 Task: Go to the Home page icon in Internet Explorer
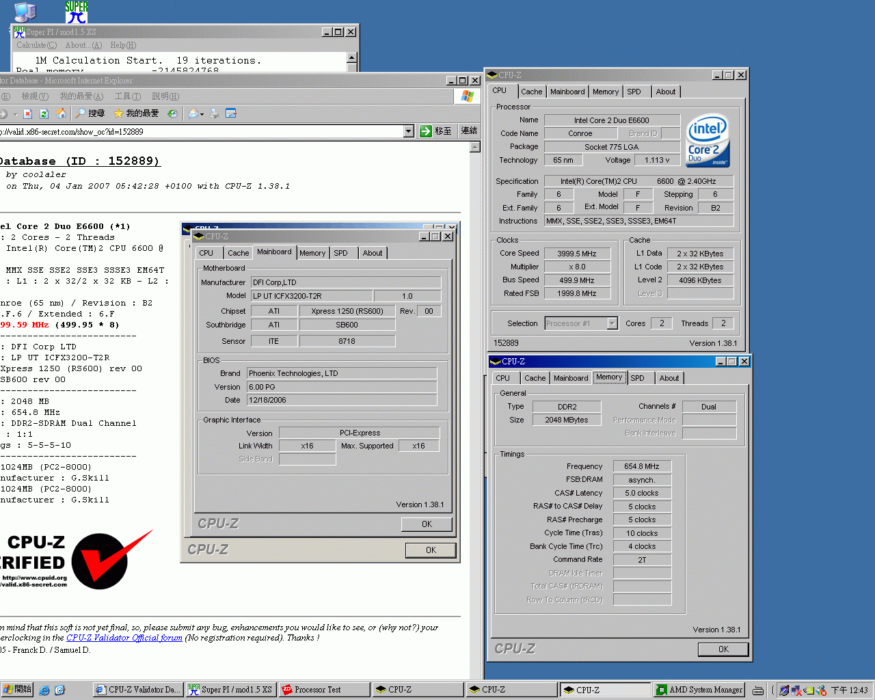tap(61, 113)
